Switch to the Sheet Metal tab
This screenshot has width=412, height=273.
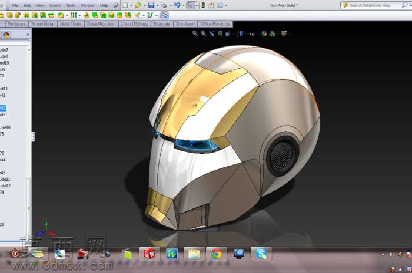click(43, 24)
